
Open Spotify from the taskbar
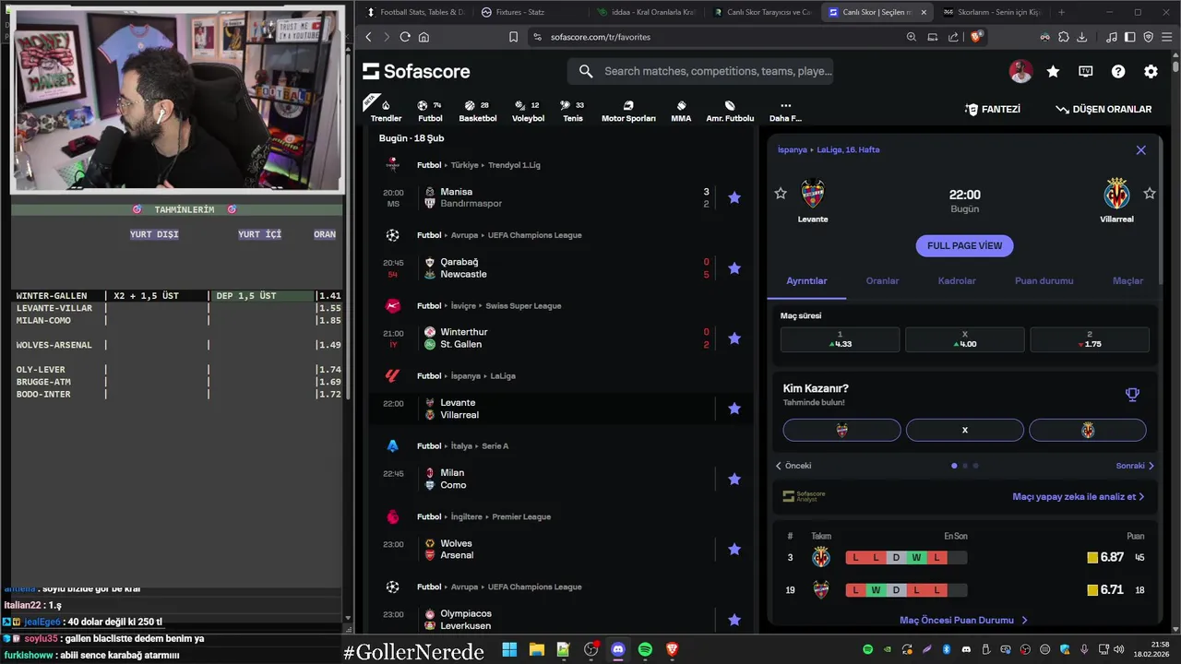[645, 650]
